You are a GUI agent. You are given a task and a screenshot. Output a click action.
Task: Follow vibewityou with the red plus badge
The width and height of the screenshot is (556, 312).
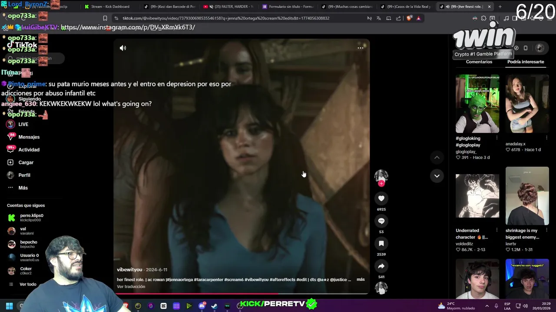tap(381, 184)
